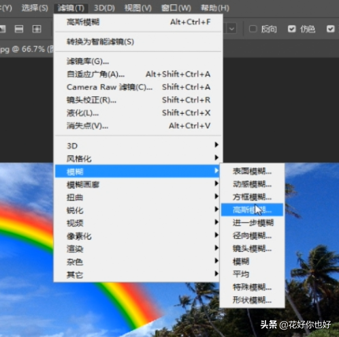Select 进一步模糊 from submenu

252,223
